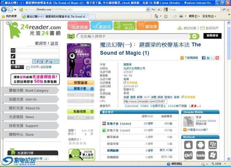Click the orange plus share icon

click(217, 58)
